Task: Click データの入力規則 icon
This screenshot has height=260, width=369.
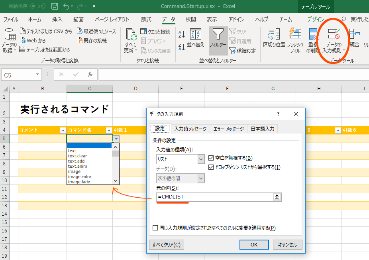Action: point(334,34)
